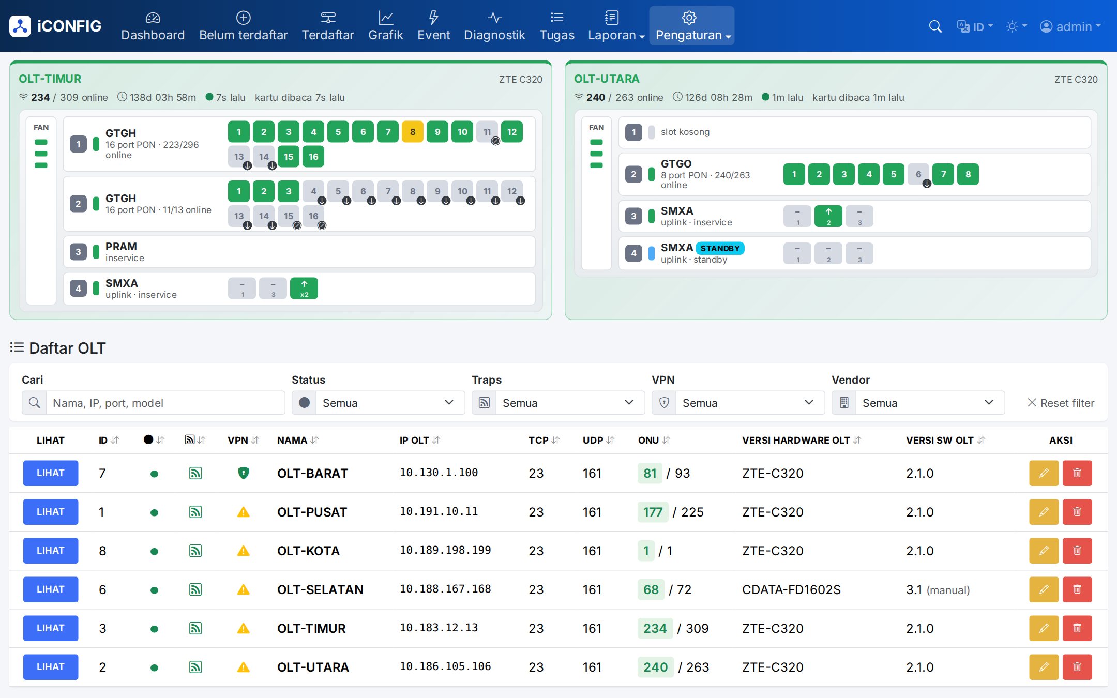Sort table by ID column
This screenshot has width=1117, height=698.
tap(109, 440)
